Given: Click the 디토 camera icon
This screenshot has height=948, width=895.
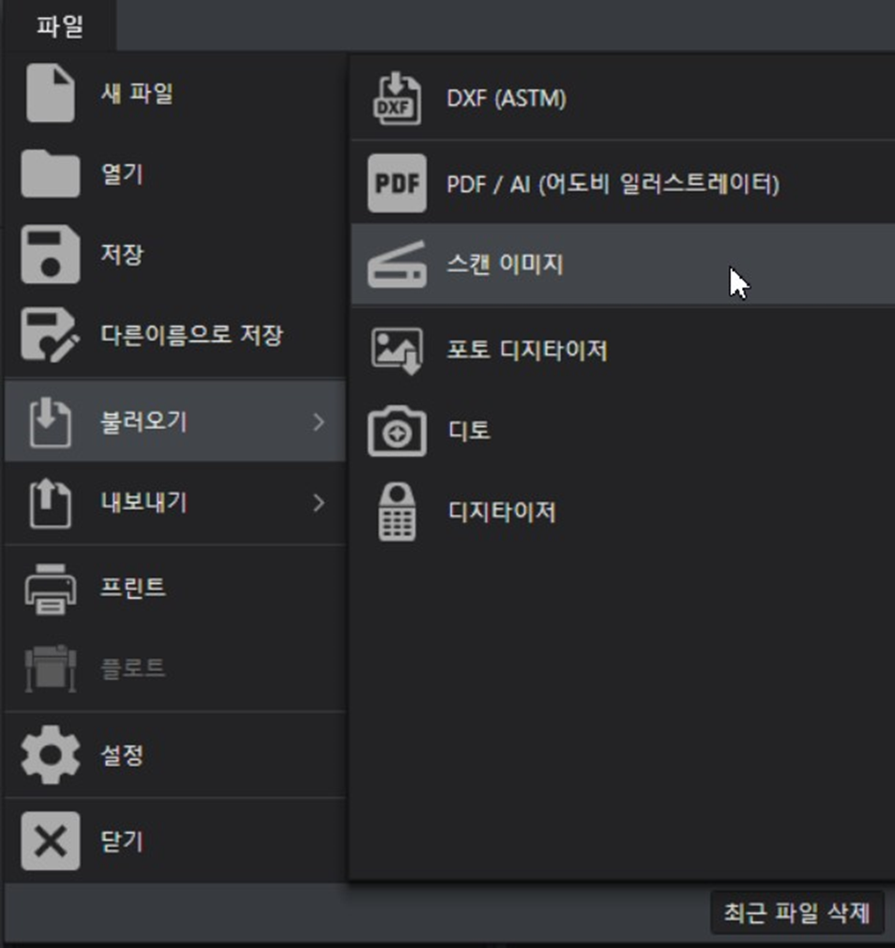Looking at the screenshot, I should click(x=397, y=431).
